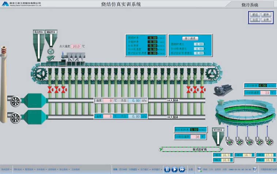
Task: Click the 单个调速 speed adjustment button
Action: pyautogui.click(x=190, y=38)
